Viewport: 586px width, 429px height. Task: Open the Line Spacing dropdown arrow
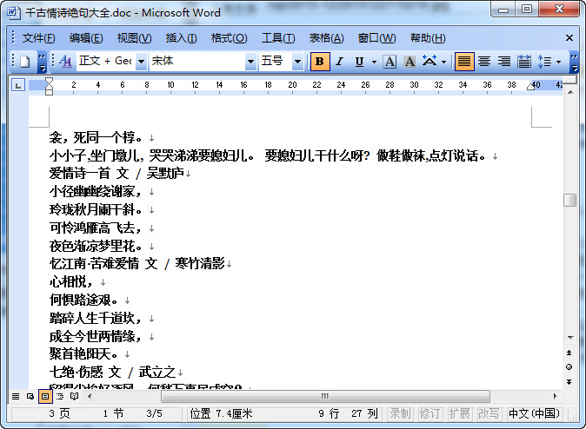click(x=559, y=62)
